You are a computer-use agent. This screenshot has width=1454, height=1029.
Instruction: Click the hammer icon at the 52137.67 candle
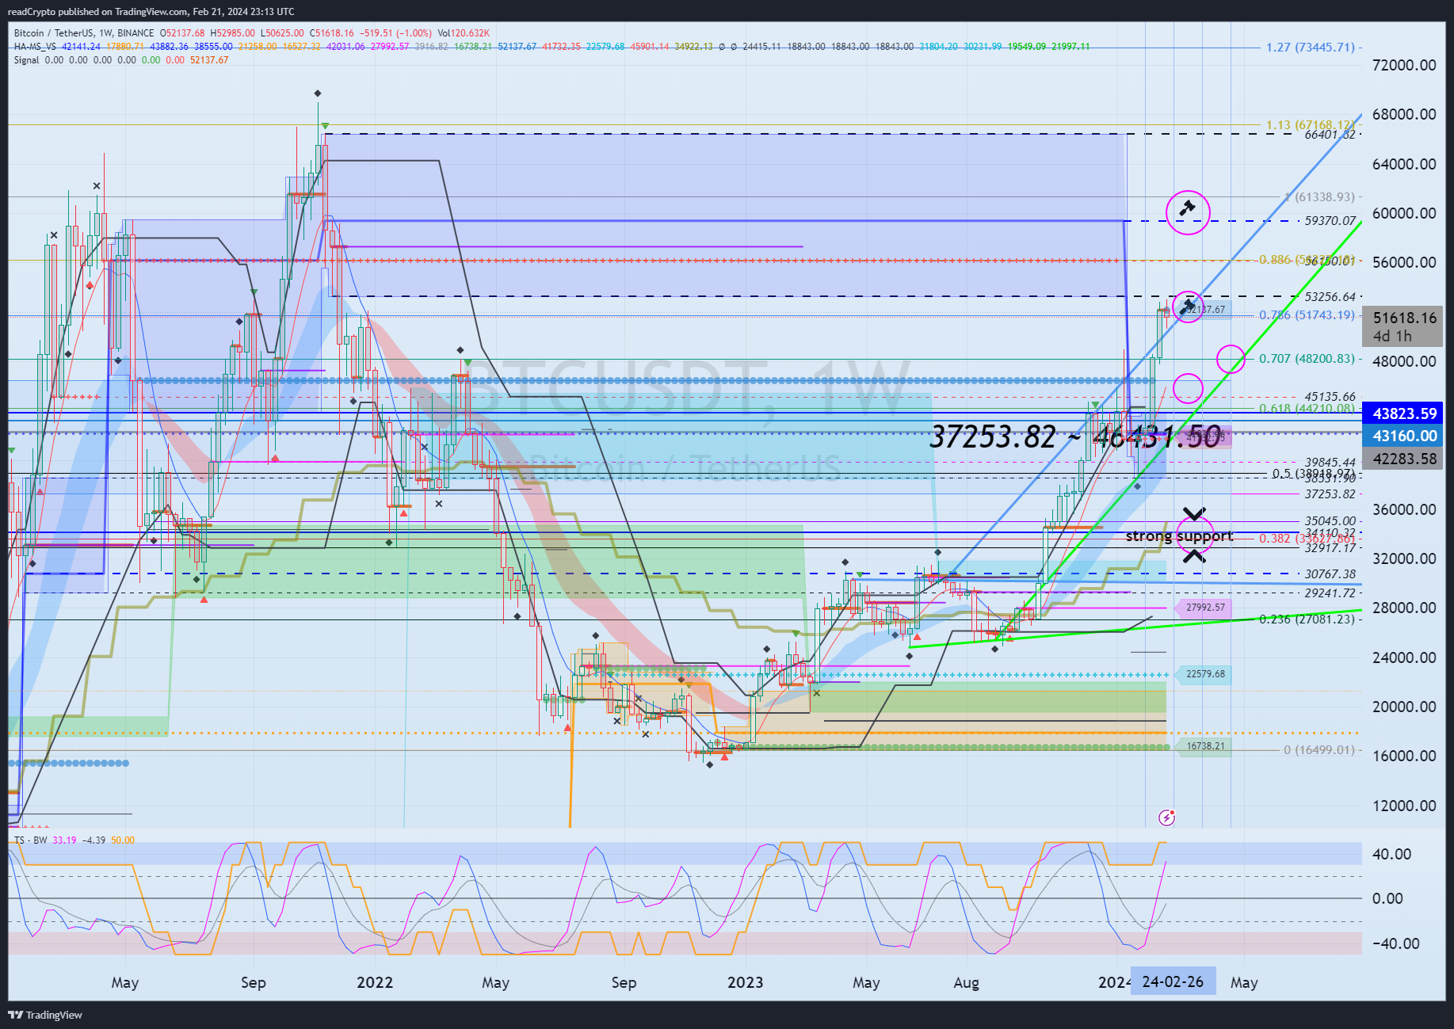(x=1188, y=306)
